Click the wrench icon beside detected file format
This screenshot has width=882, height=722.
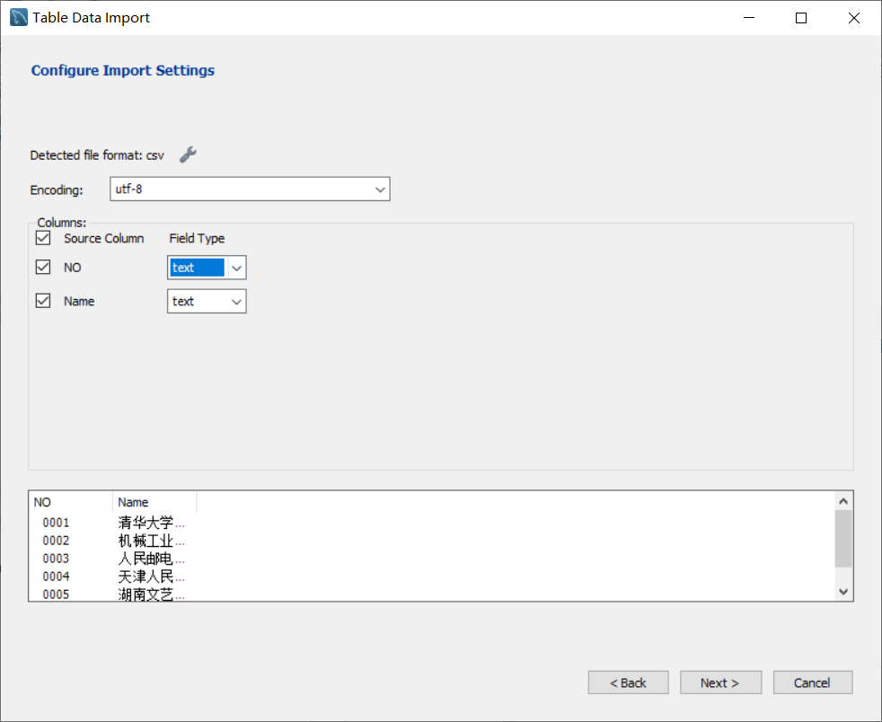tap(188, 154)
